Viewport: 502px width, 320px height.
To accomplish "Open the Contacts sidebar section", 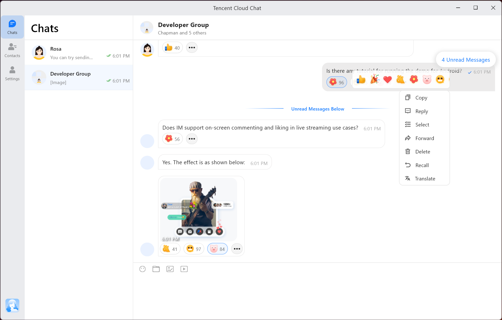I will pyautogui.click(x=12, y=50).
